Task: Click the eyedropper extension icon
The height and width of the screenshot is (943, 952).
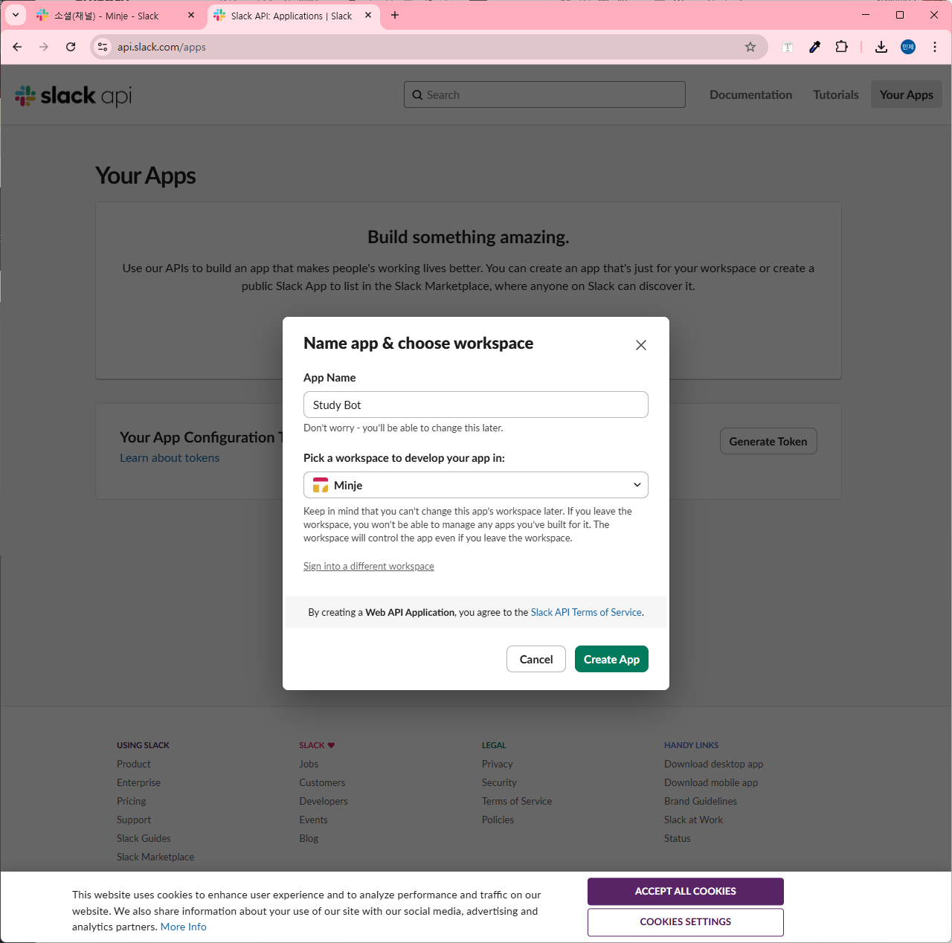Action: coord(814,47)
